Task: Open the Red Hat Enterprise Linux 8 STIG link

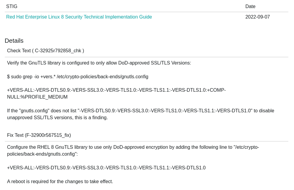Action: (79, 17)
